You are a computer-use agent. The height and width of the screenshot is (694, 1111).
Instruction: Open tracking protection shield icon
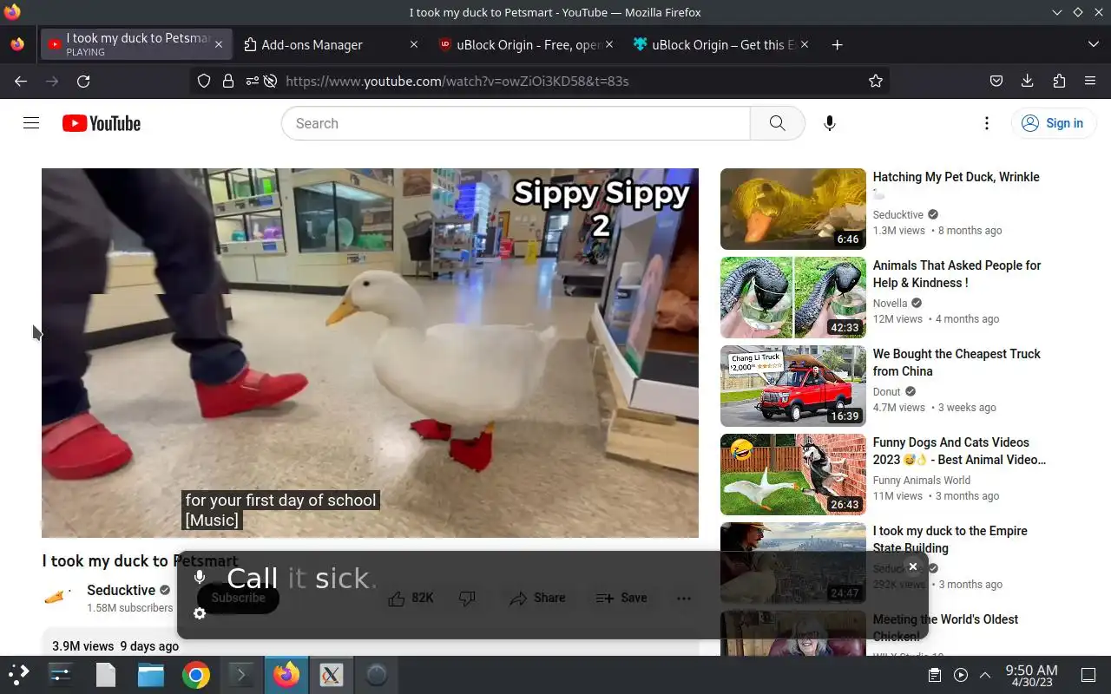click(204, 81)
